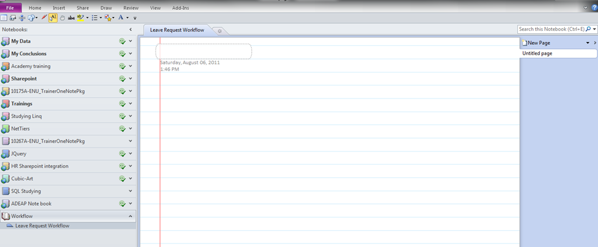
Task: Click the Full Page View icon
Action: [4, 18]
